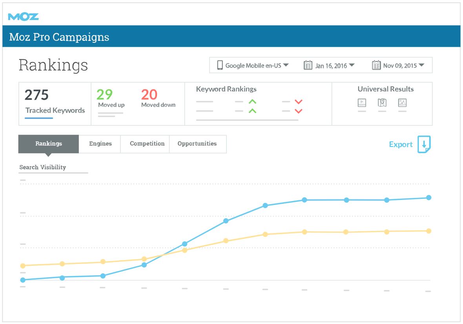
Task: Click the top green up arrow
Action: click(x=252, y=102)
